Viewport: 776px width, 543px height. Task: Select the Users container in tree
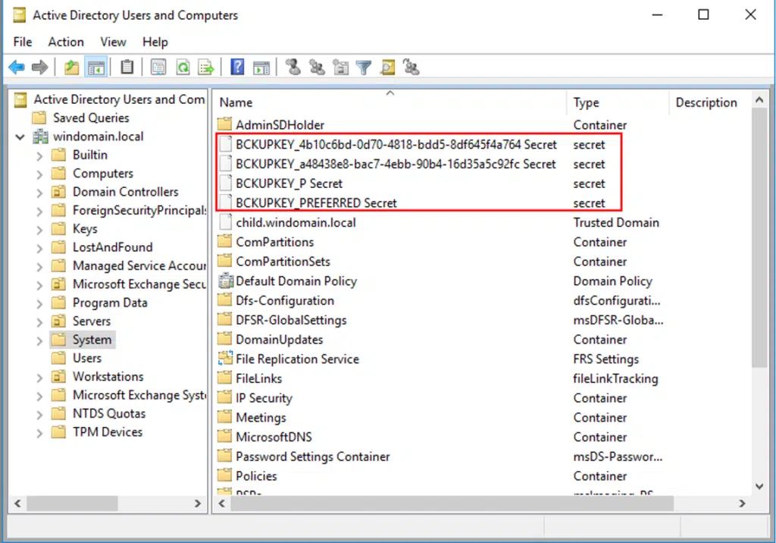[x=87, y=358]
